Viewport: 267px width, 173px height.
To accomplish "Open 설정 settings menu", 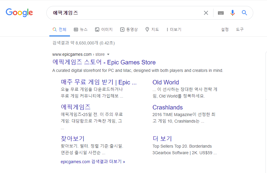I will click(x=225, y=30).
